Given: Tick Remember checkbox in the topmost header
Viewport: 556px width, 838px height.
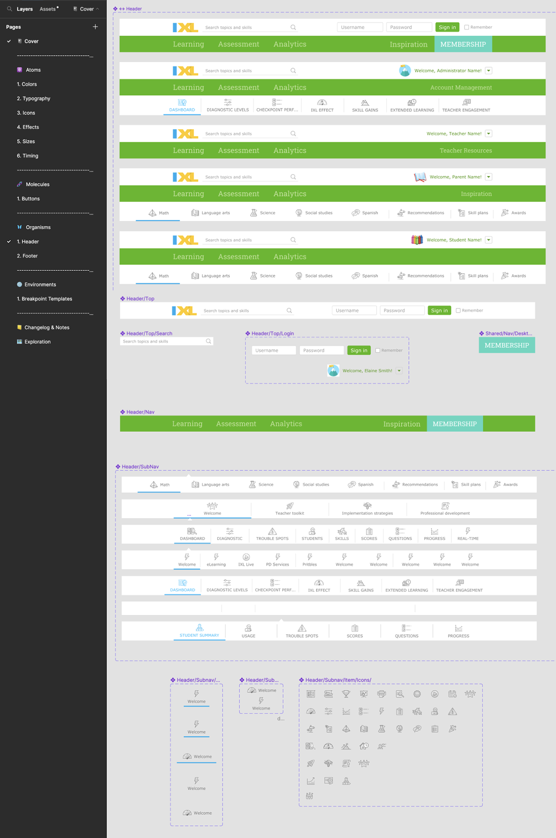Looking at the screenshot, I should (467, 27).
